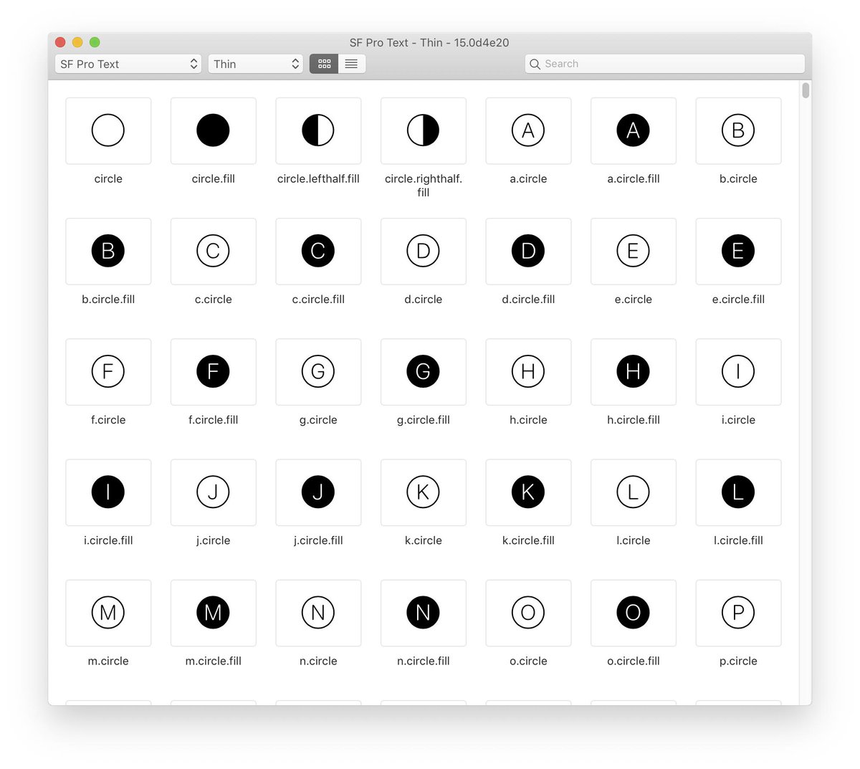This screenshot has width=860, height=769.
Task: Select the a.circle.fill glyph
Action: (634, 130)
